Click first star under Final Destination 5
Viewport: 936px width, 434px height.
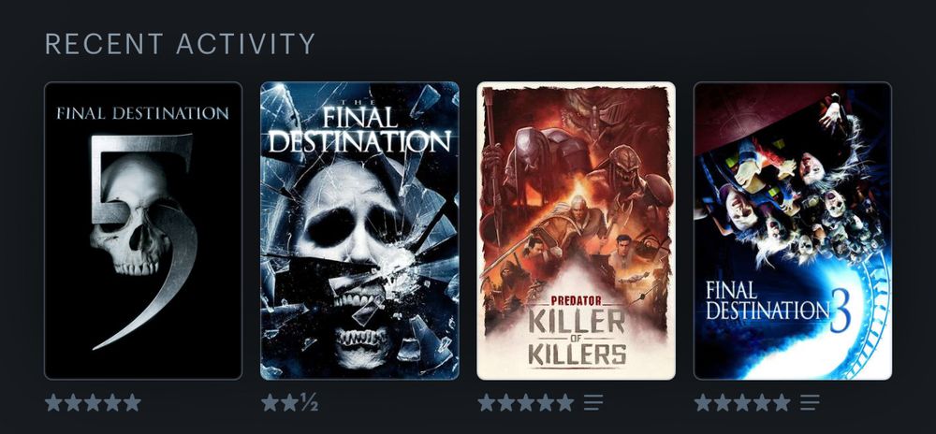pos(53,402)
